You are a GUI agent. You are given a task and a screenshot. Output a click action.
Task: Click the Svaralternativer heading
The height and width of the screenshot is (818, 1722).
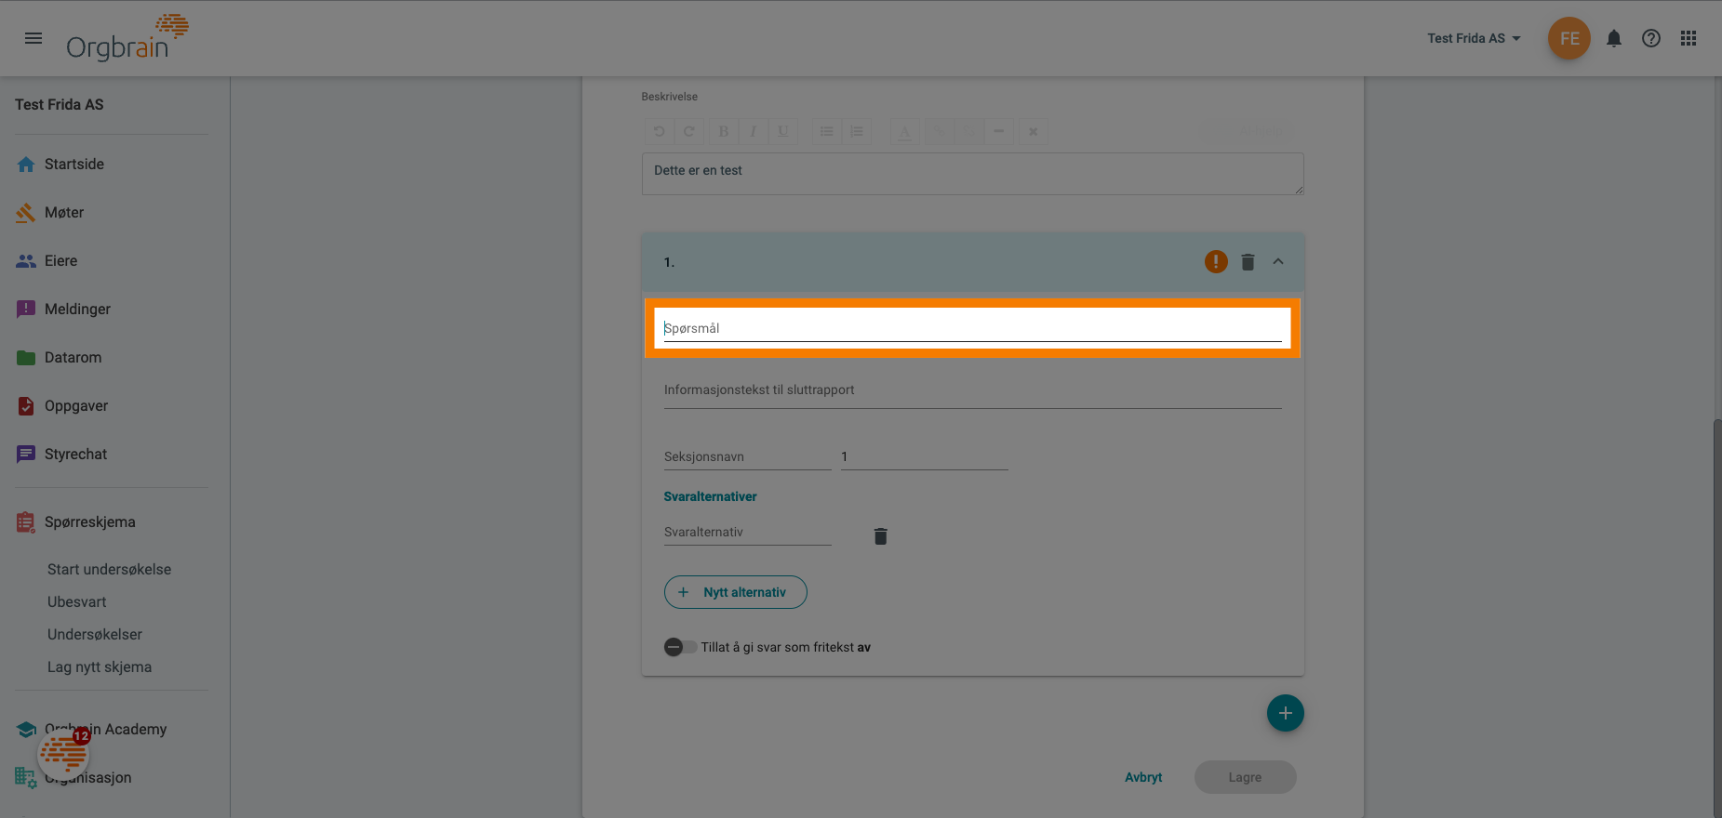710,496
